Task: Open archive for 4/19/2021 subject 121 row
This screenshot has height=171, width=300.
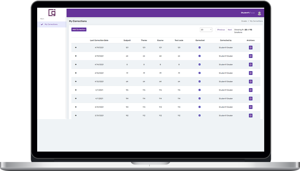Action: tap(250, 48)
